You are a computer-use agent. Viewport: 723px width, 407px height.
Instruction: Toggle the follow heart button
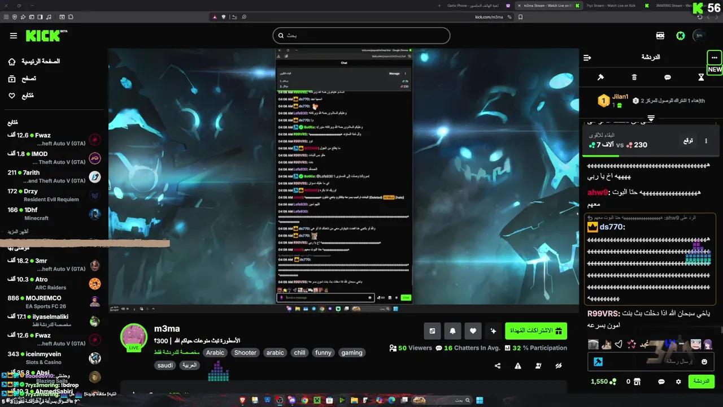(x=473, y=331)
